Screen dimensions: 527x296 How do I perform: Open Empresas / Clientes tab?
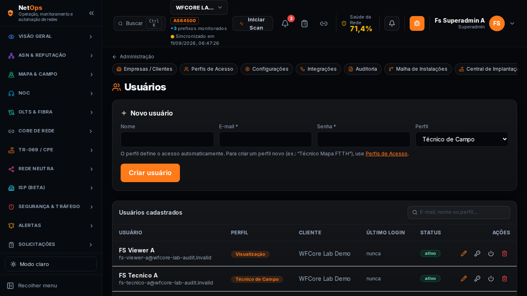click(x=145, y=69)
